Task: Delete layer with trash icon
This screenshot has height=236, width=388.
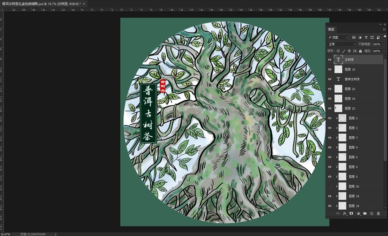Action: (x=378, y=214)
